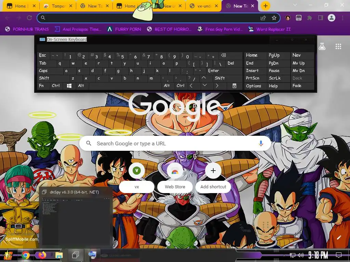The height and width of the screenshot is (262, 350).
Task: Click the Customize Chrome pencil icon
Action: (339, 237)
